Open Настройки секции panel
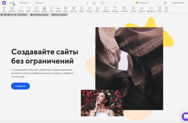The width and height of the screenshot is (188, 123). [39, 15]
